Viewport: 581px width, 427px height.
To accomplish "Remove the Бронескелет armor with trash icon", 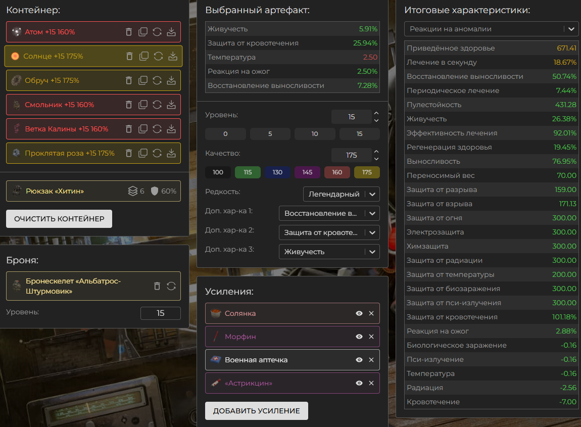I will point(157,286).
